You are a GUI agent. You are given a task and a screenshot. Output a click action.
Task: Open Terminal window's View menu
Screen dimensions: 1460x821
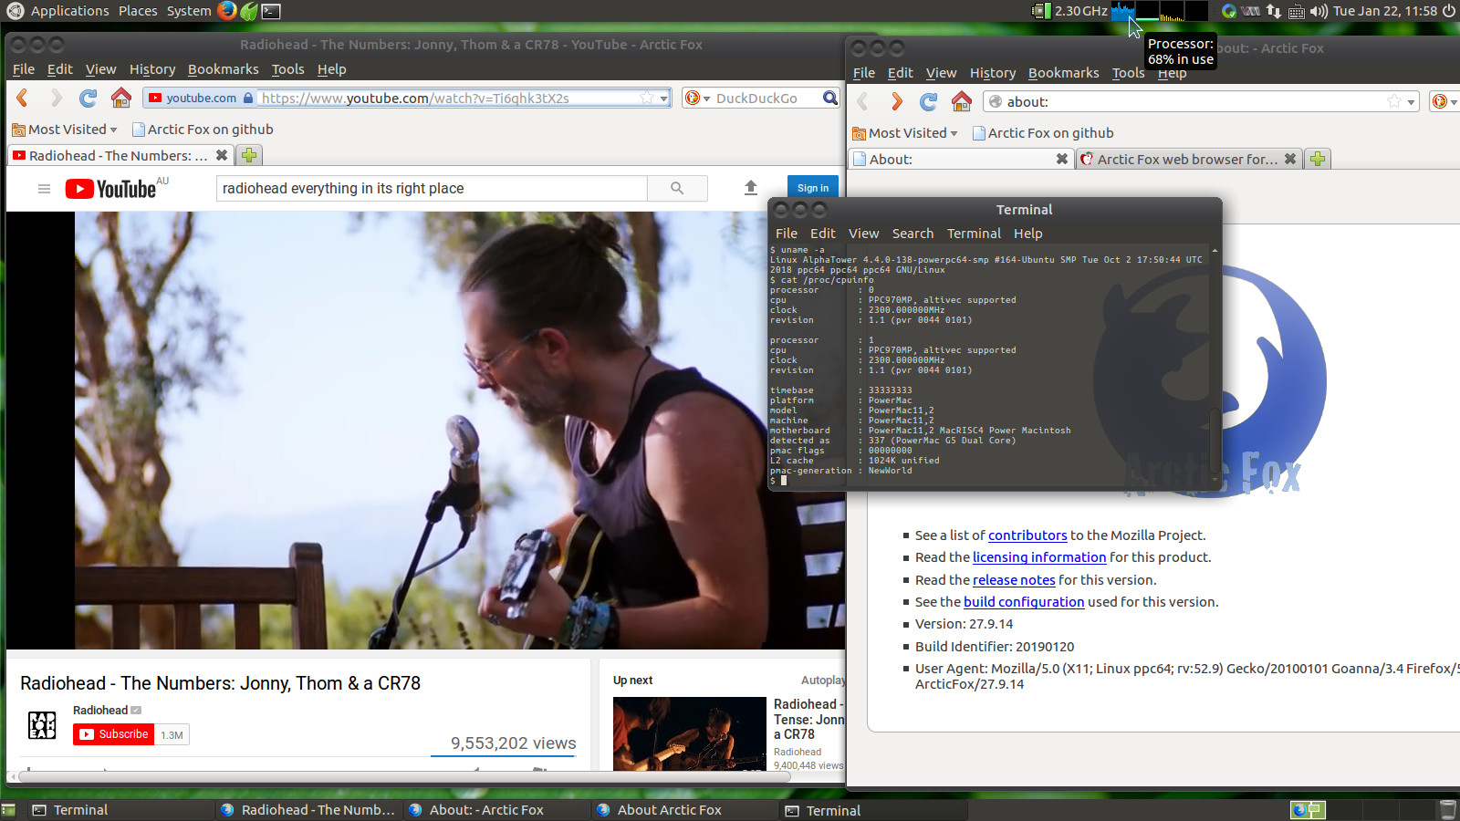(x=863, y=234)
